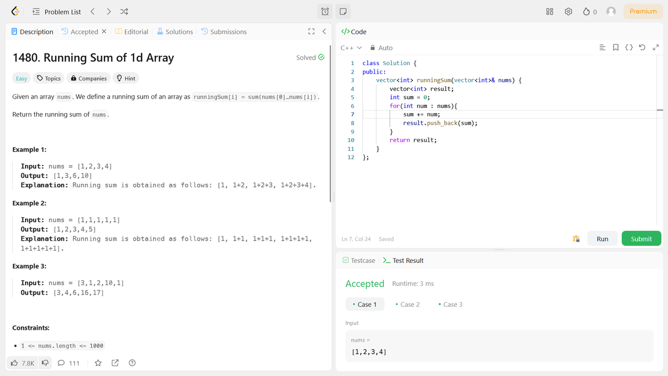Image resolution: width=668 pixels, height=376 pixels.
Task: Expand the Topics tag
Action: coord(48,78)
